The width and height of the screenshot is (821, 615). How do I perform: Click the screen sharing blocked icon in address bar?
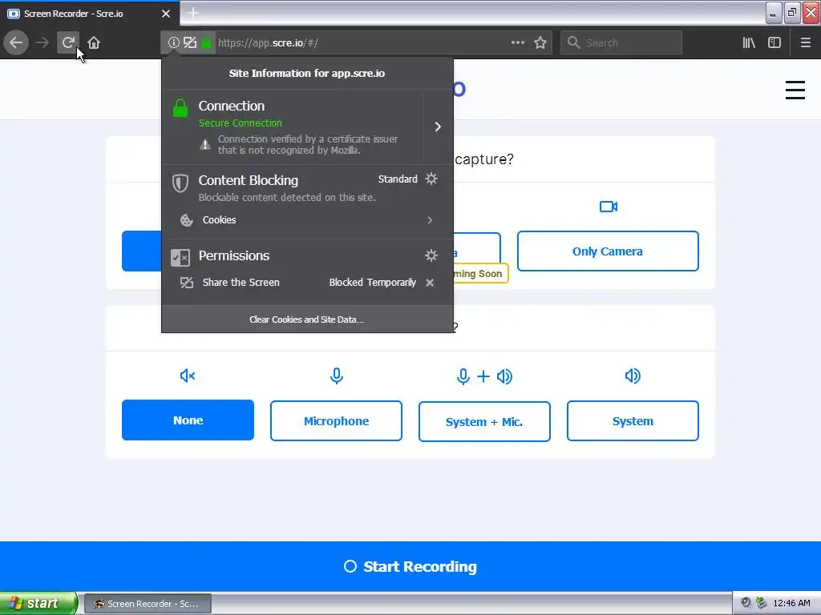[190, 42]
